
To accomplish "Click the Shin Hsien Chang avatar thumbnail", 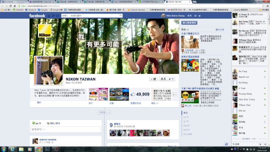I will (163, 16).
